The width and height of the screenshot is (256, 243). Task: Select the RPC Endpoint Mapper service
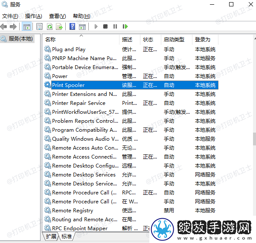pyautogui.click(x=97, y=229)
